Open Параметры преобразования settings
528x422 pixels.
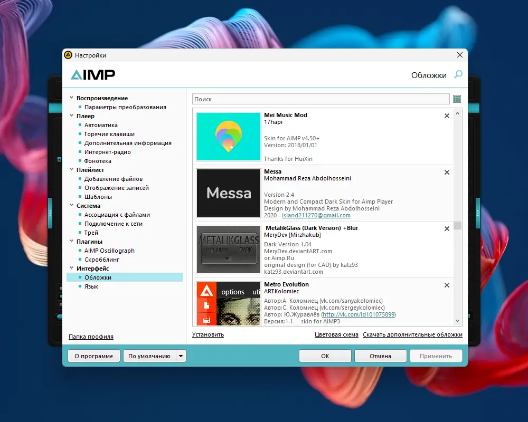click(125, 107)
